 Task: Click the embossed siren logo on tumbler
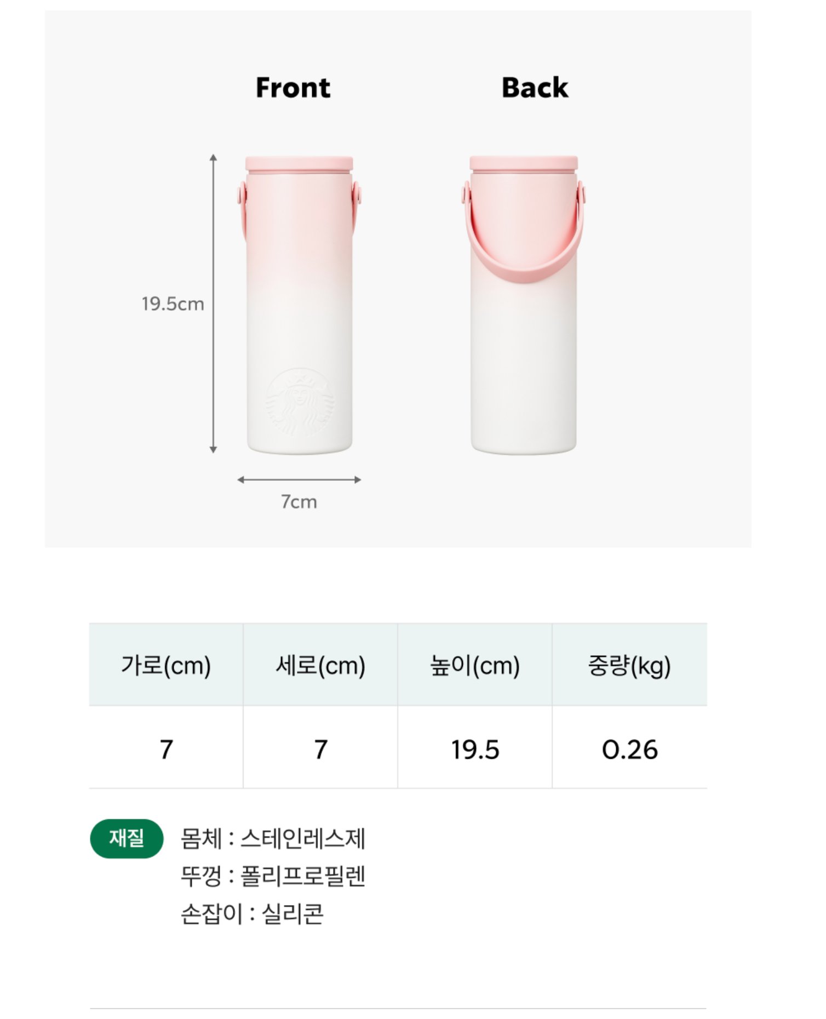[x=300, y=402]
